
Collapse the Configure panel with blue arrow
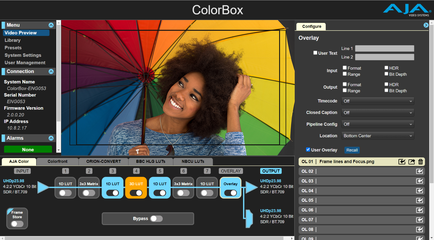426,25
